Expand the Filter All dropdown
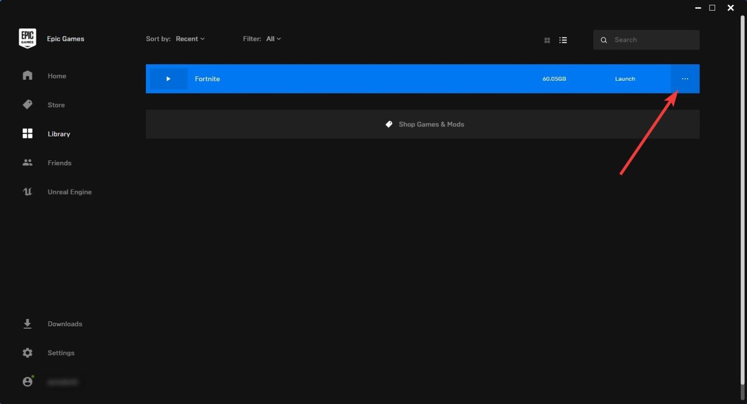 [273, 39]
